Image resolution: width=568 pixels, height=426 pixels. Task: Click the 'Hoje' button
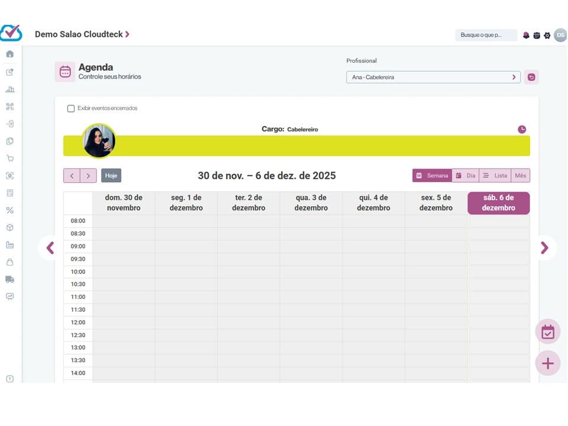(111, 176)
